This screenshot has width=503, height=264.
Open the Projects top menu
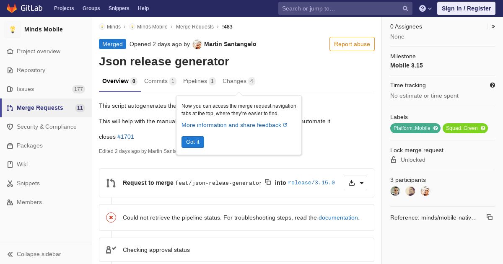pyautogui.click(x=64, y=8)
